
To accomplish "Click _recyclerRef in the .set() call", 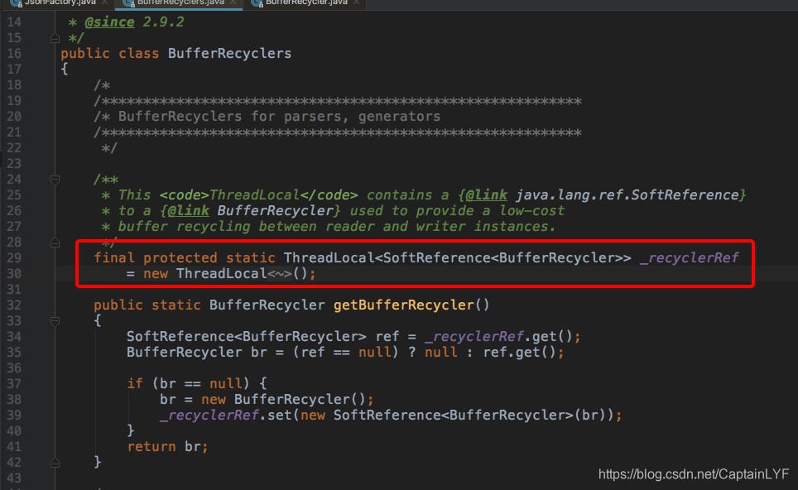I will coord(209,416).
